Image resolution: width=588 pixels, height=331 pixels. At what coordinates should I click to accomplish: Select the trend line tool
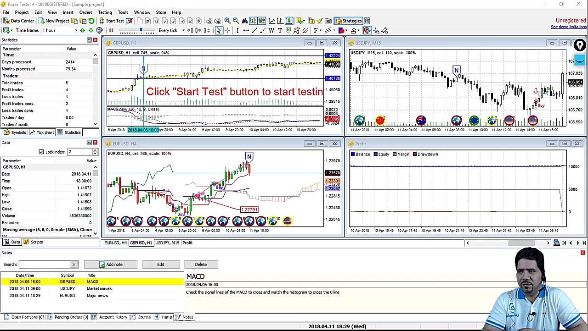click(x=254, y=30)
